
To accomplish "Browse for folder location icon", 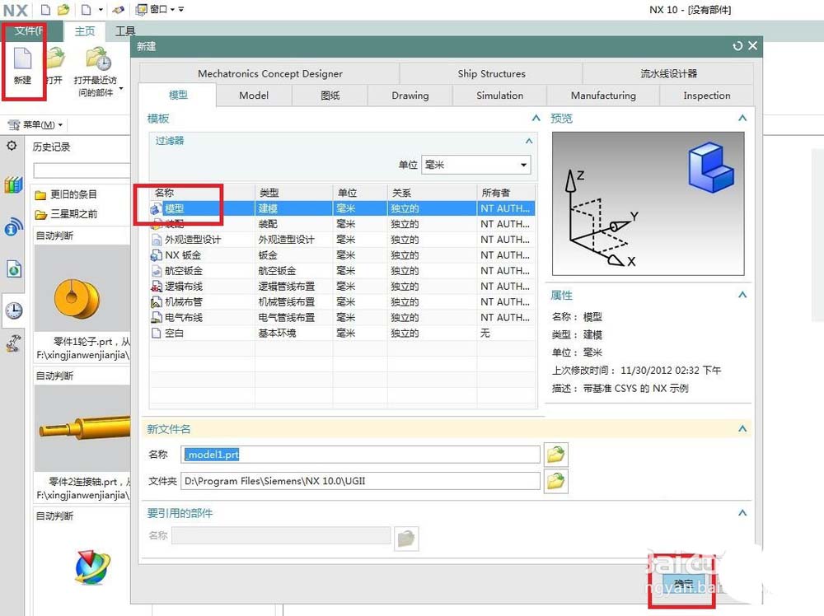I will (555, 480).
